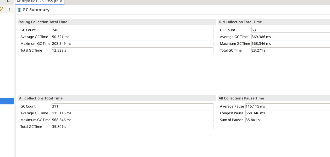Viewport: 330px width, 157px height.
Task: Select the Old Collection GC Count field 63
Action: [x=291, y=30]
